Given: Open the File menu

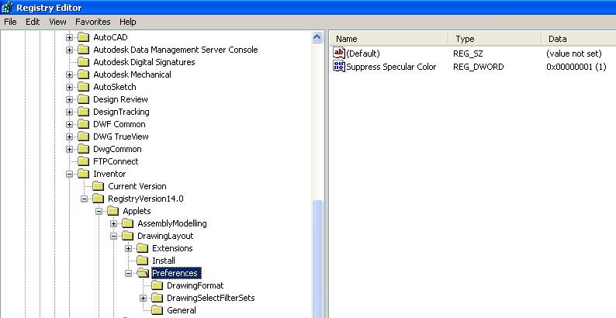Looking at the screenshot, I should pos(10,22).
